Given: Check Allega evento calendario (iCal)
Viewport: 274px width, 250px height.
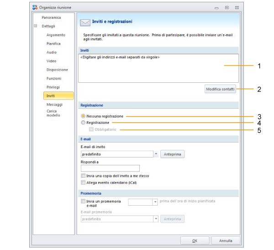Looking at the screenshot, I should [83, 182].
